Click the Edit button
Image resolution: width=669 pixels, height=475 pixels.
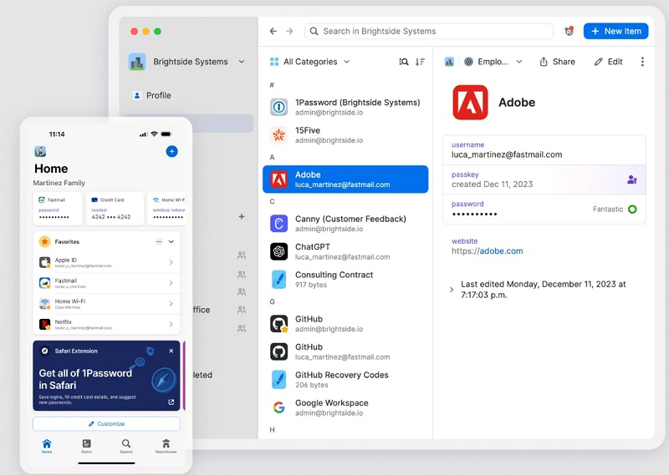(x=609, y=62)
